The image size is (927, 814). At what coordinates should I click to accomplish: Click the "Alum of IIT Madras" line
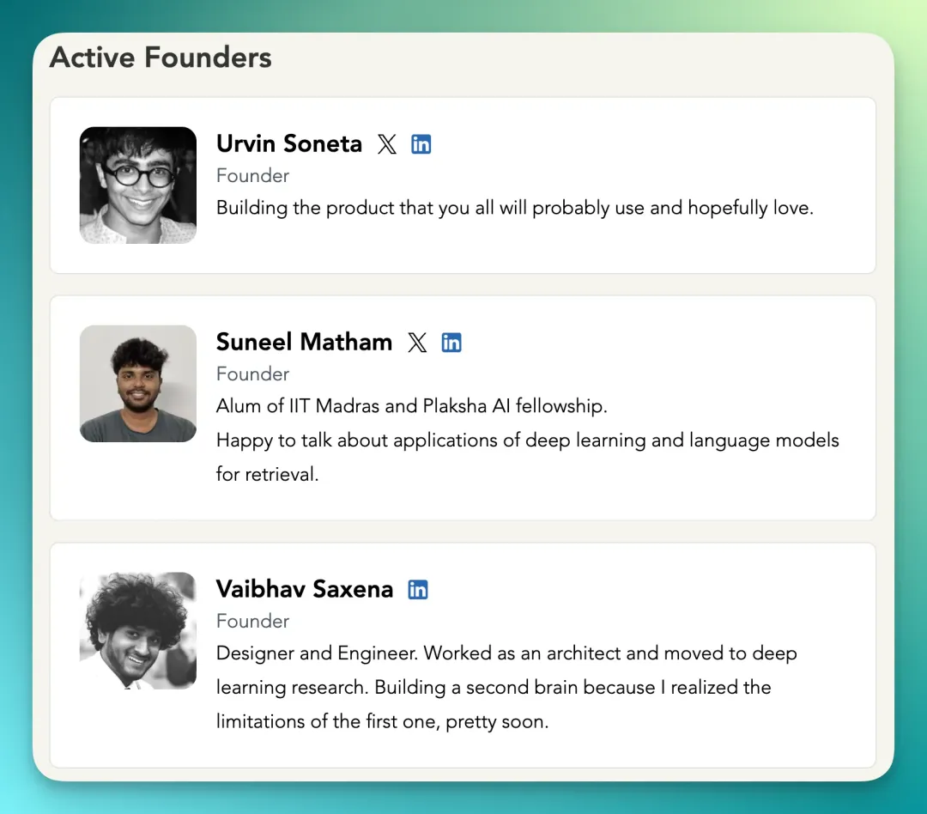pos(411,406)
